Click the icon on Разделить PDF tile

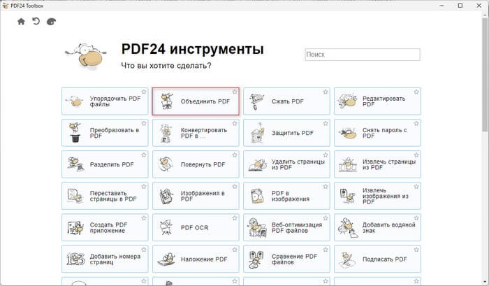(x=76, y=164)
